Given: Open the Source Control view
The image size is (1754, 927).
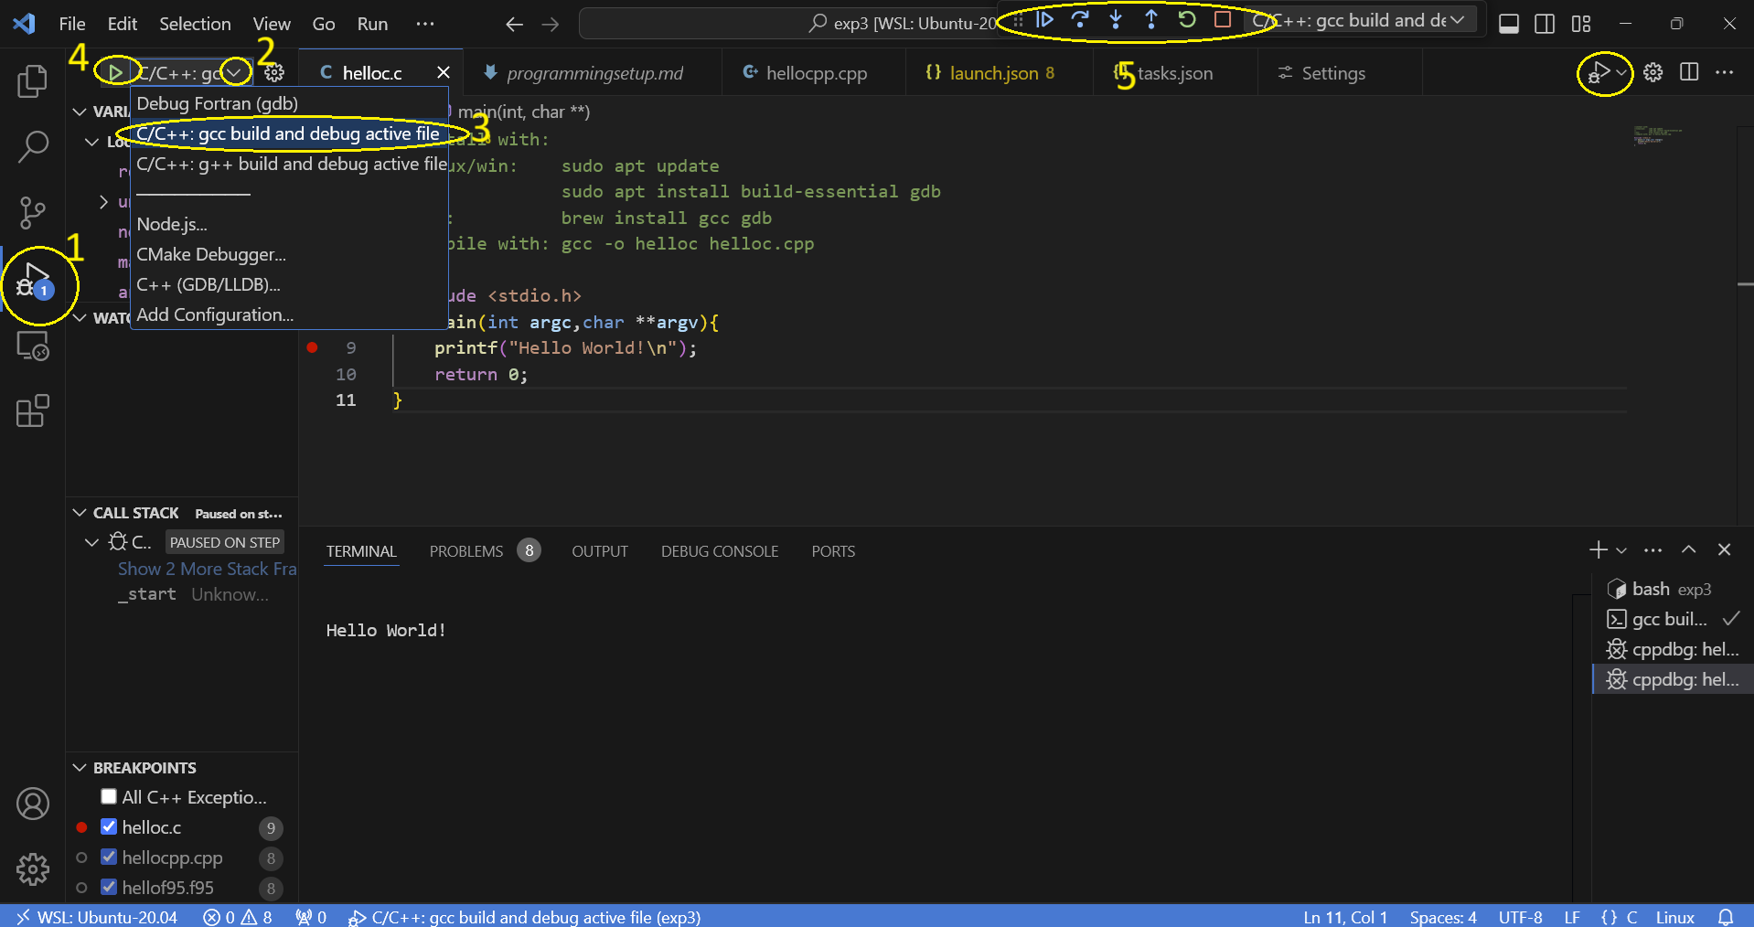Looking at the screenshot, I should 33,212.
